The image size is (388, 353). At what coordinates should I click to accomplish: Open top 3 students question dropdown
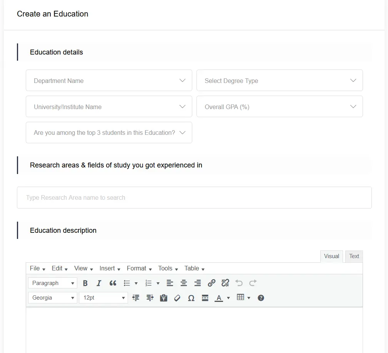[x=109, y=133]
